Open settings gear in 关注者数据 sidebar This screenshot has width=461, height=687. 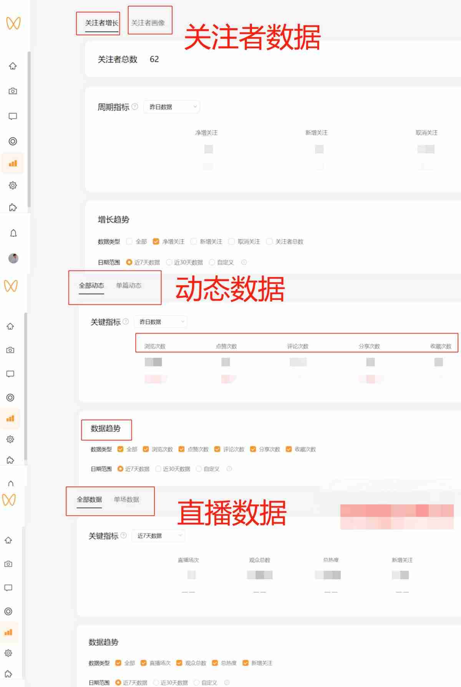coord(13,185)
